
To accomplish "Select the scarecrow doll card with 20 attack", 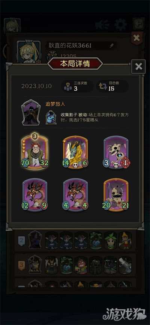I will coord(116,195).
